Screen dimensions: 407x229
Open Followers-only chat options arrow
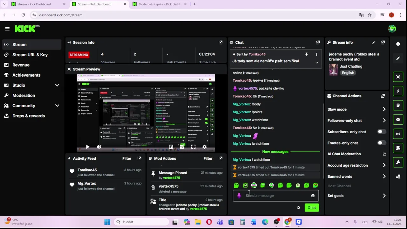click(384, 121)
